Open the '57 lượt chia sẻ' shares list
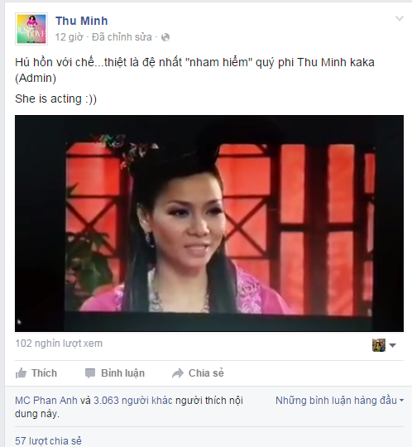 tap(48, 440)
